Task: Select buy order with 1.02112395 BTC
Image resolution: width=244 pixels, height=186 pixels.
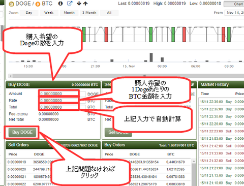Action: click(x=147, y=169)
